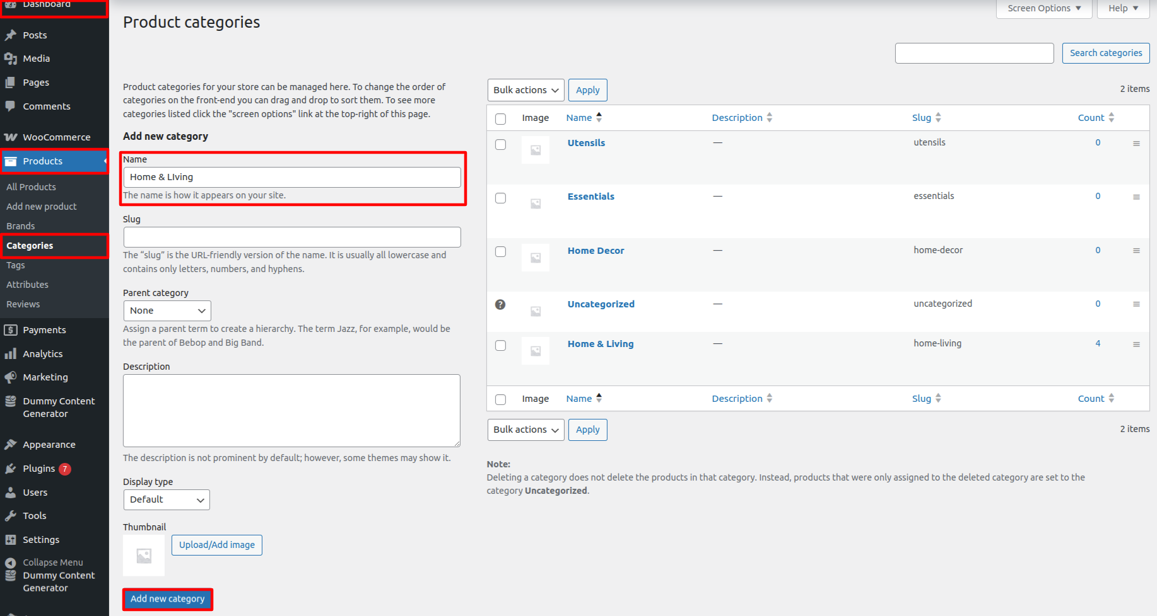Click the Appearance paintbrush icon
This screenshot has height=616, width=1157.
coord(11,445)
